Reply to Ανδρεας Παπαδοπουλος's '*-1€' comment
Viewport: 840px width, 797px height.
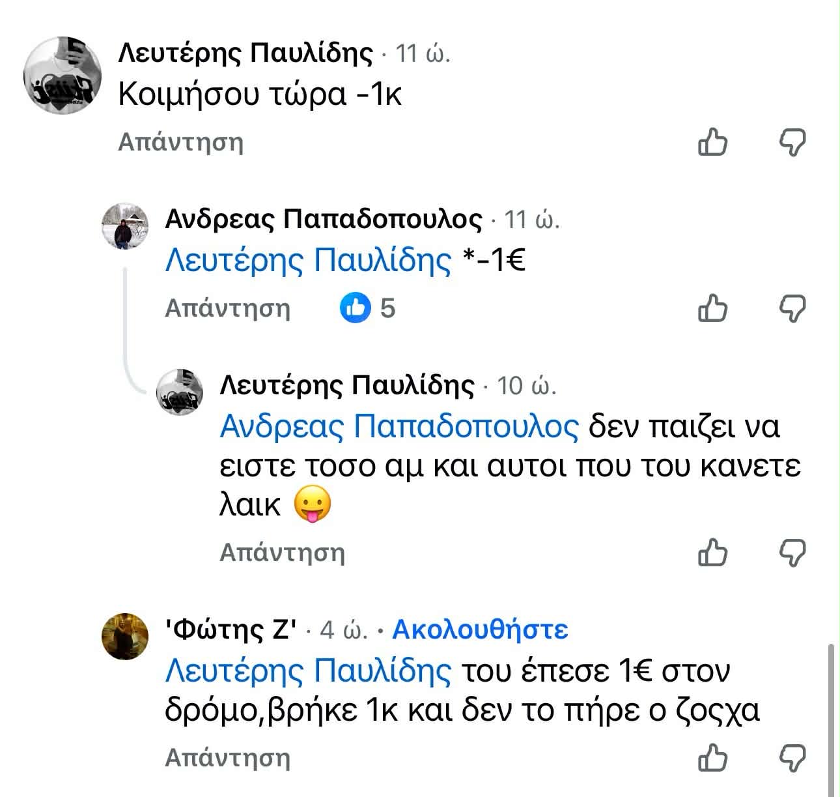coord(227,308)
